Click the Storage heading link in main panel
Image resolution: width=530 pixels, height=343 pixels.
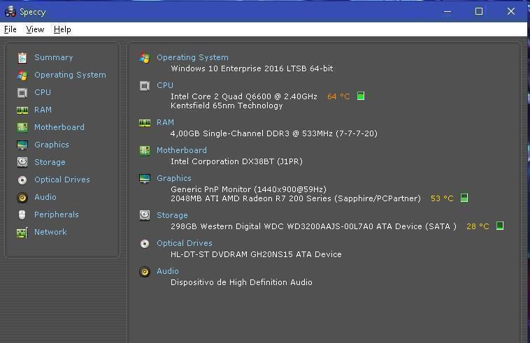coord(172,215)
